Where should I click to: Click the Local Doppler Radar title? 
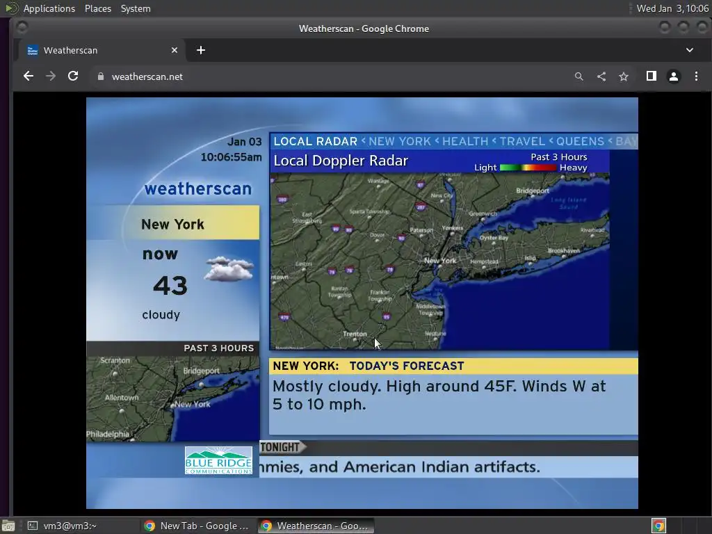(341, 161)
